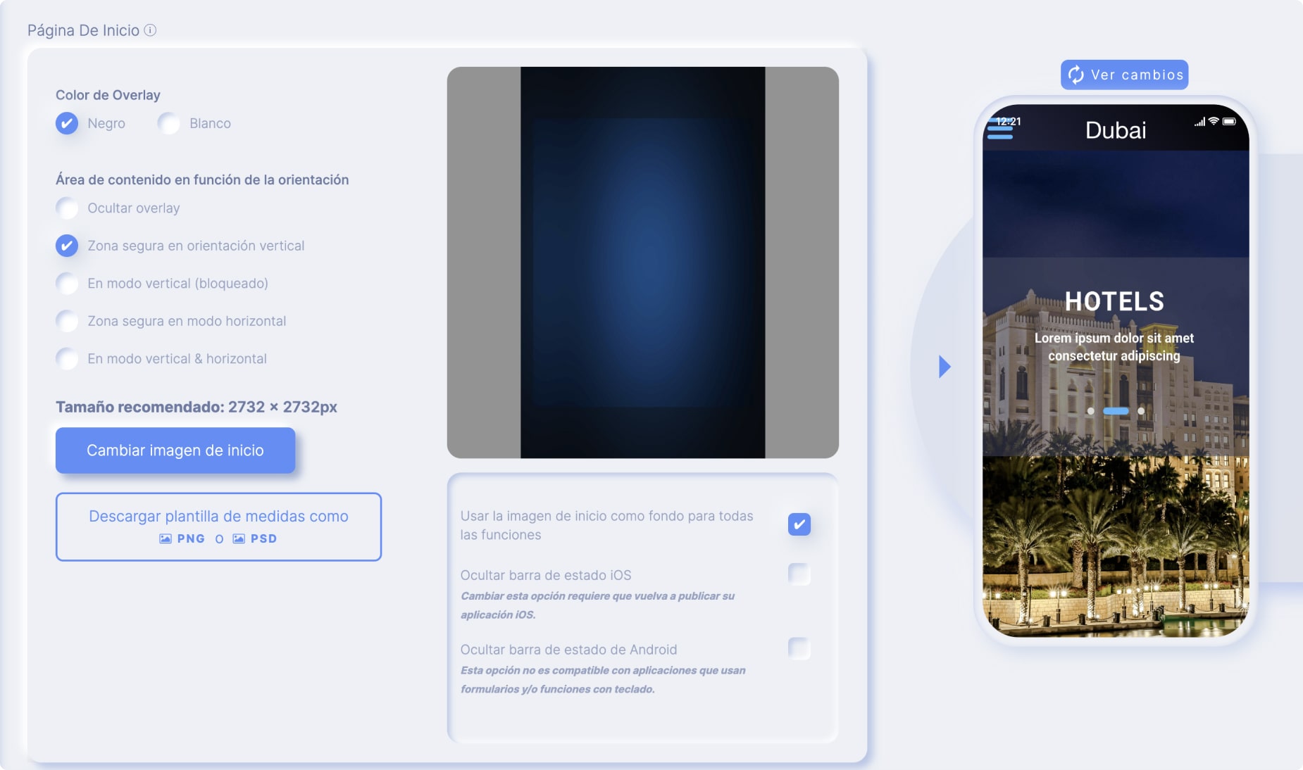Choose Ocultar overlay option
The width and height of the screenshot is (1303, 770).
point(67,208)
